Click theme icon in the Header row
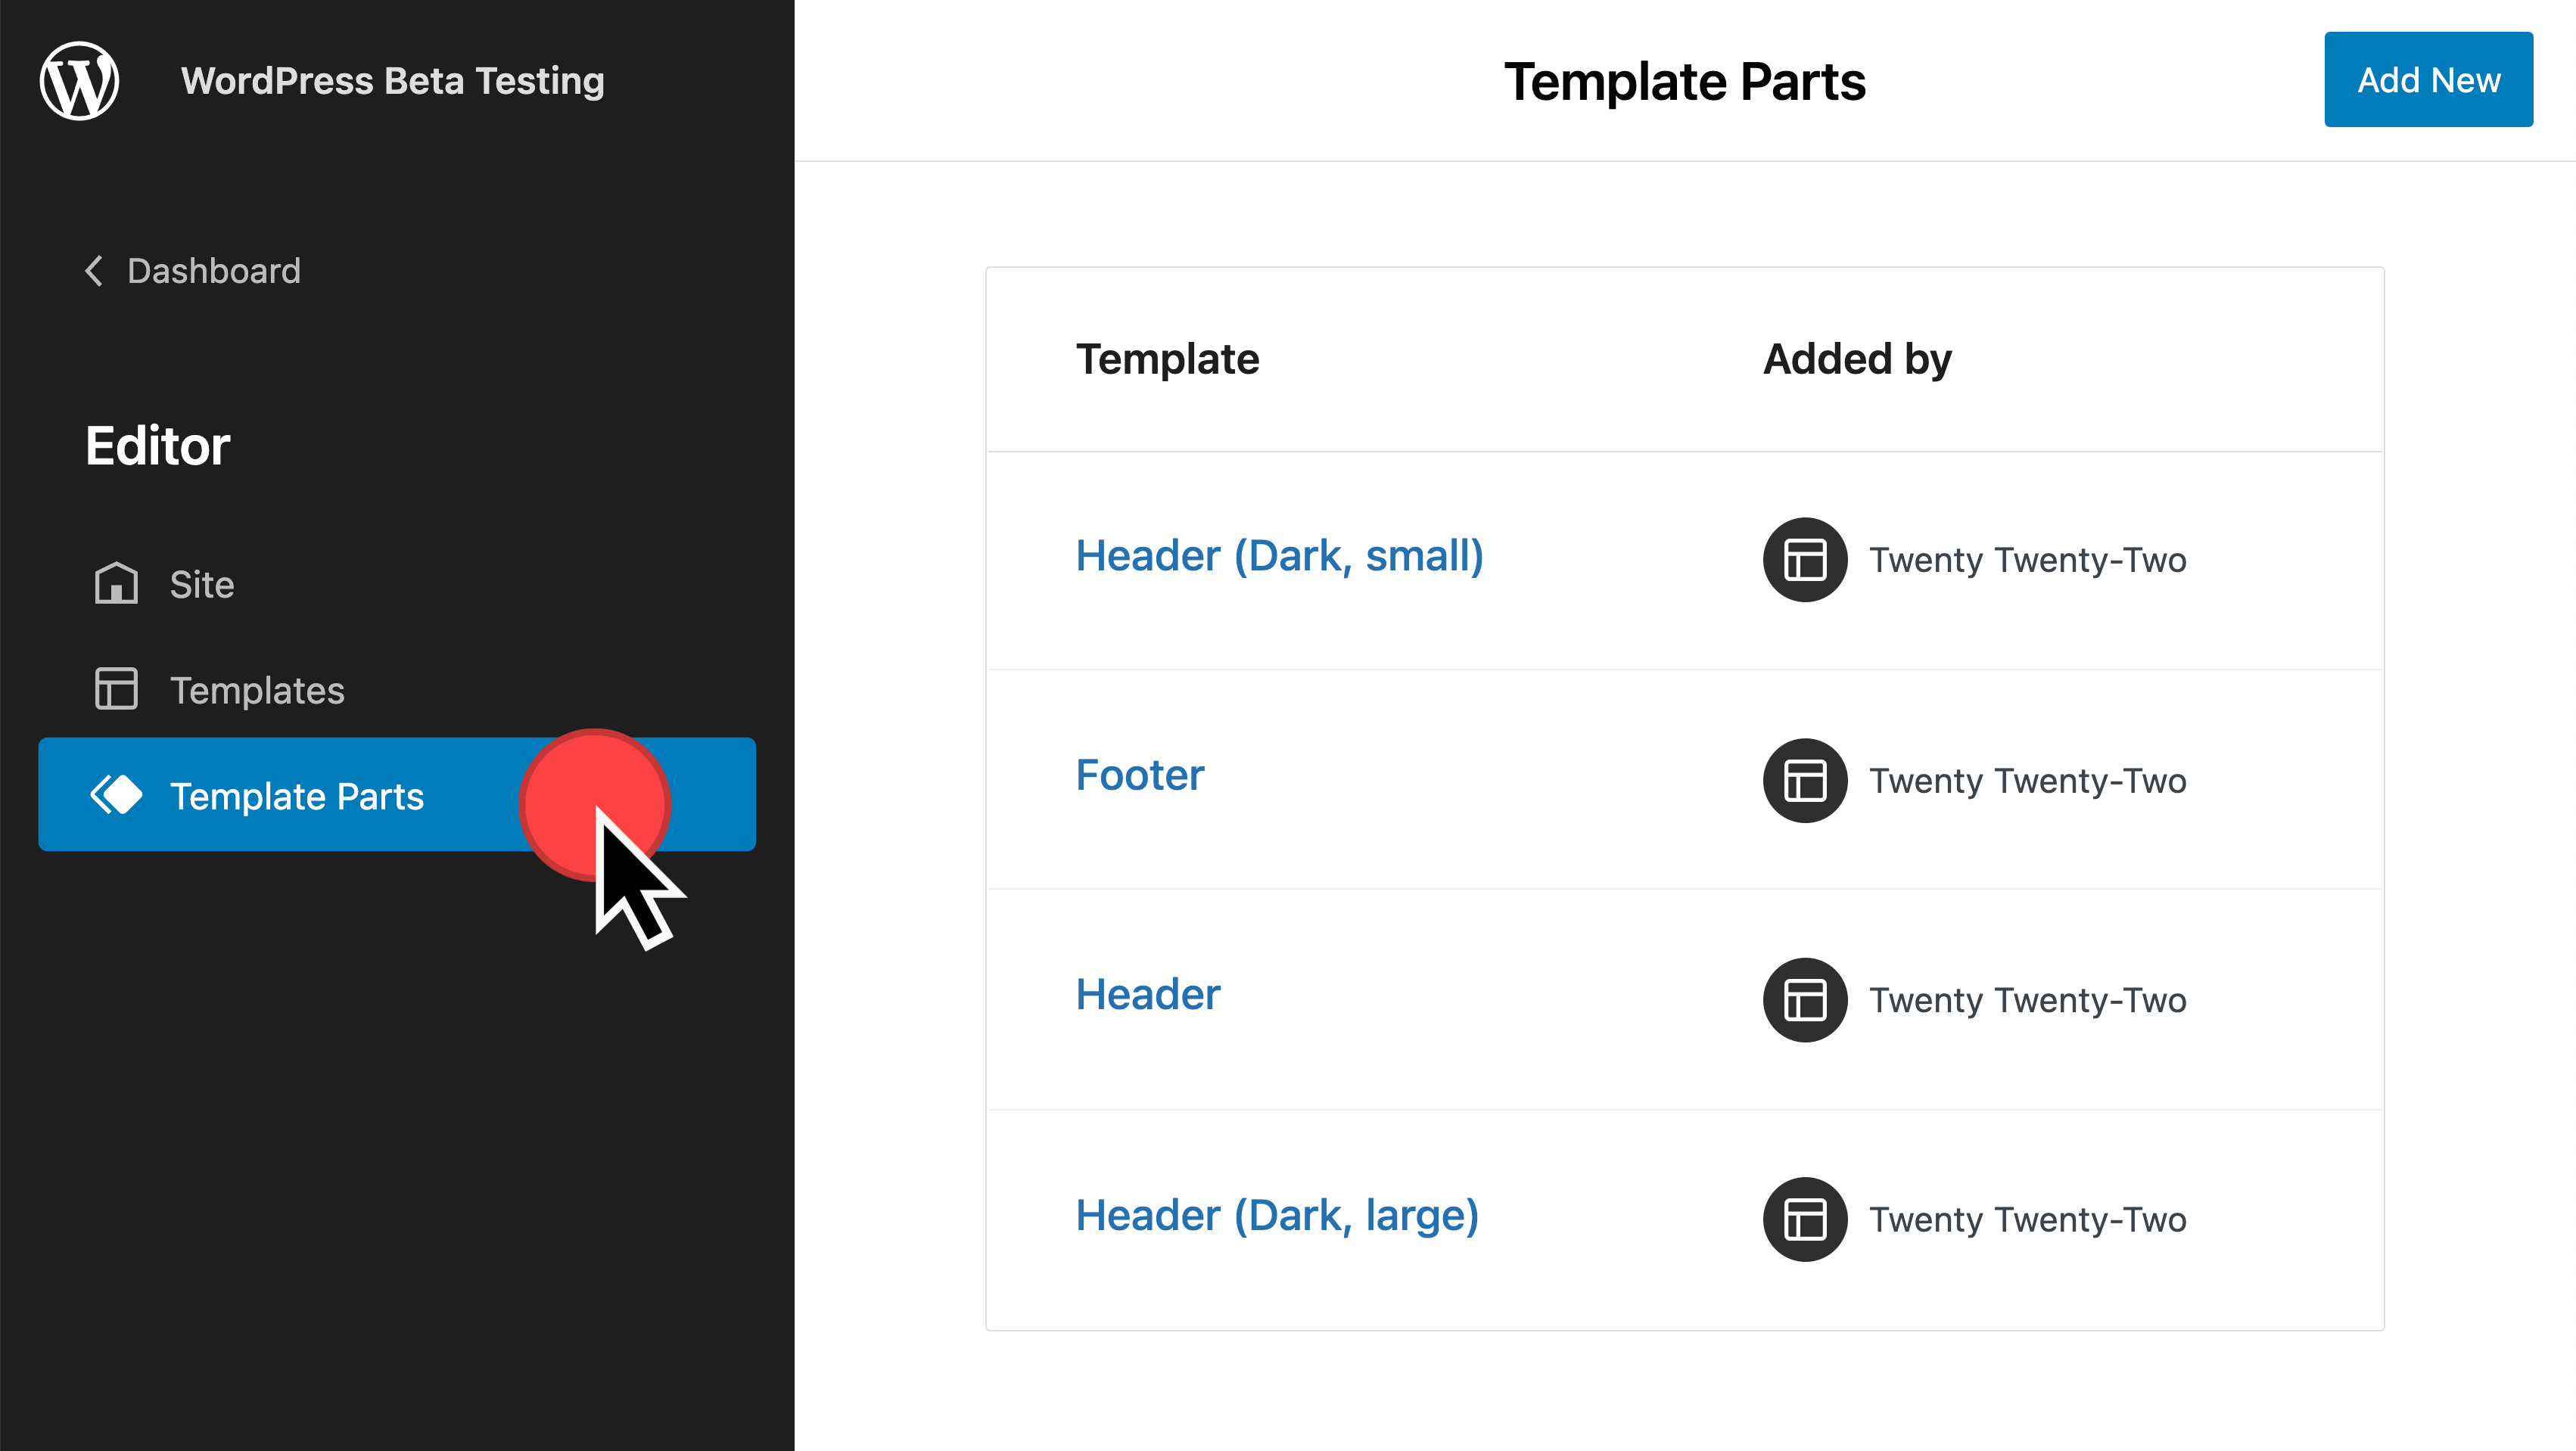 click(1804, 1000)
